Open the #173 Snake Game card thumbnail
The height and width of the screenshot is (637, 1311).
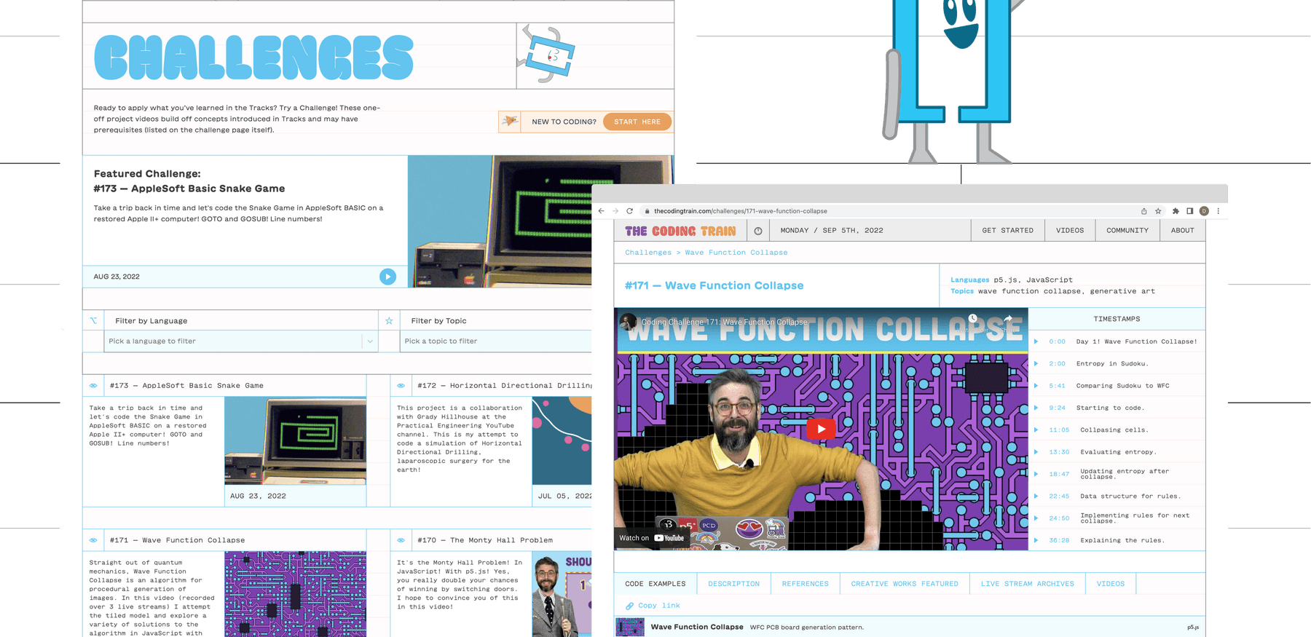pyautogui.click(x=295, y=441)
